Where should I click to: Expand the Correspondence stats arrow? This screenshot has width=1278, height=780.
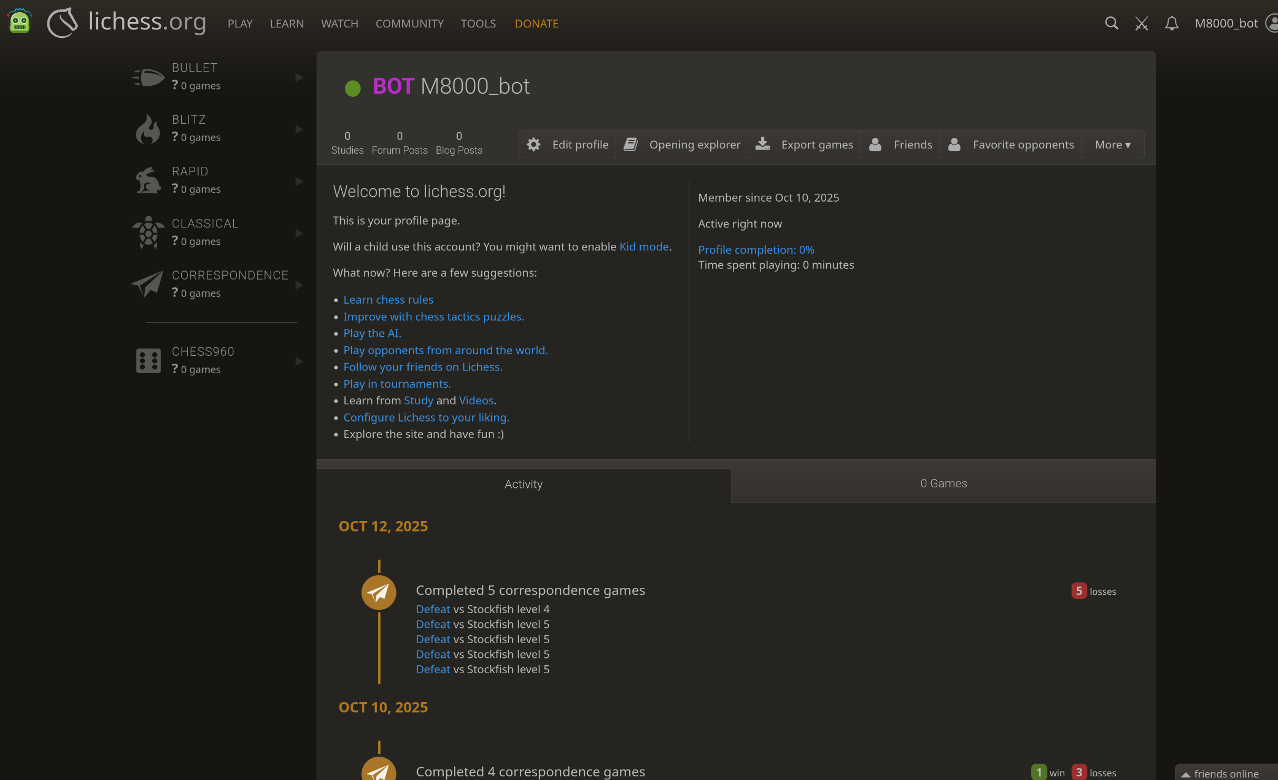[299, 285]
